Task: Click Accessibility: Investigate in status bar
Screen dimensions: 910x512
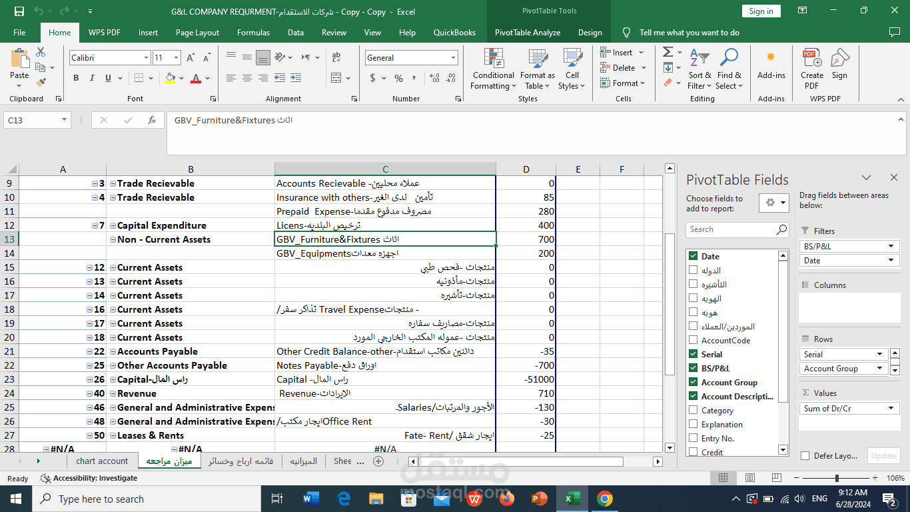Action: [89, 478]
